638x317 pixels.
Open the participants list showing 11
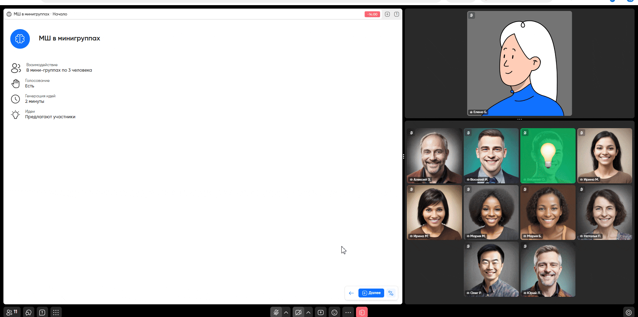pyautogui.click(x=12, y=312)
